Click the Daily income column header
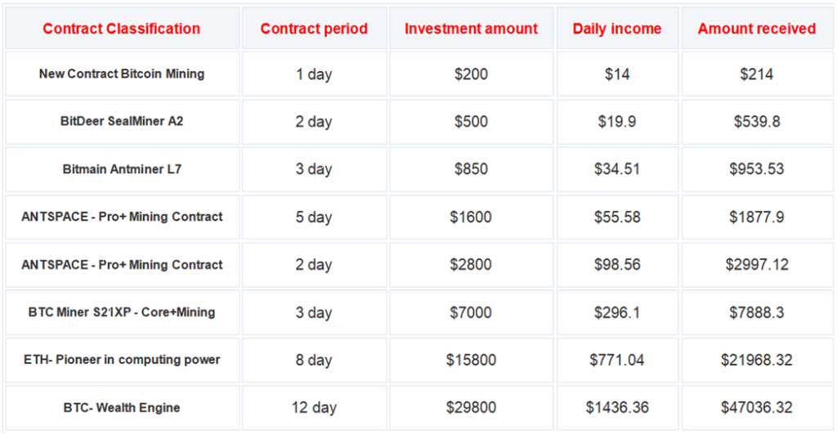The height and width of the screenshot is (435, 837). [617, 29]
